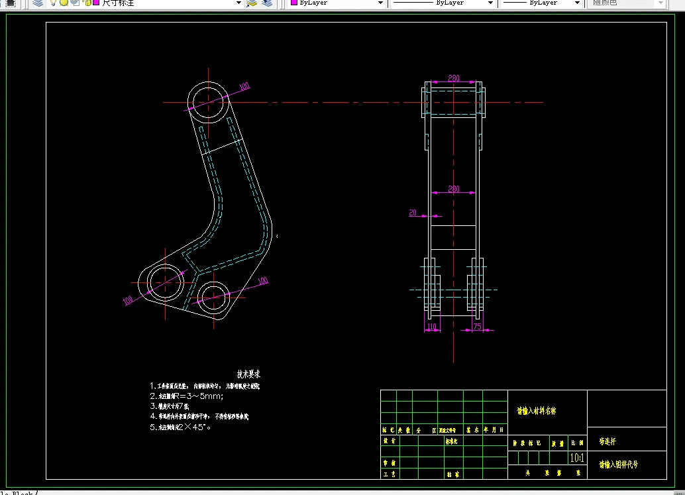Select the 技术要求 heading text

(248, 374)
